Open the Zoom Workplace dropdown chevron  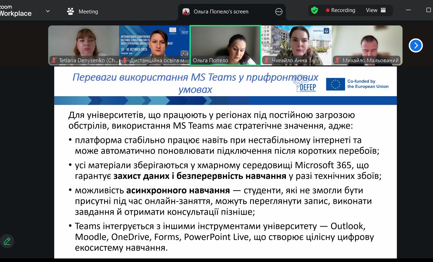48,11
